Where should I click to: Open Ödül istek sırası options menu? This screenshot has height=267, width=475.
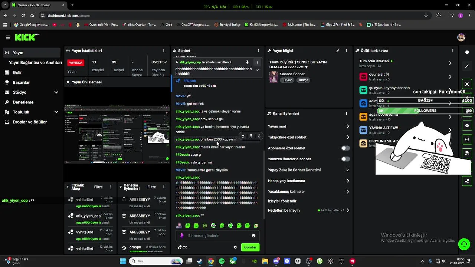[x=452, y=51]
